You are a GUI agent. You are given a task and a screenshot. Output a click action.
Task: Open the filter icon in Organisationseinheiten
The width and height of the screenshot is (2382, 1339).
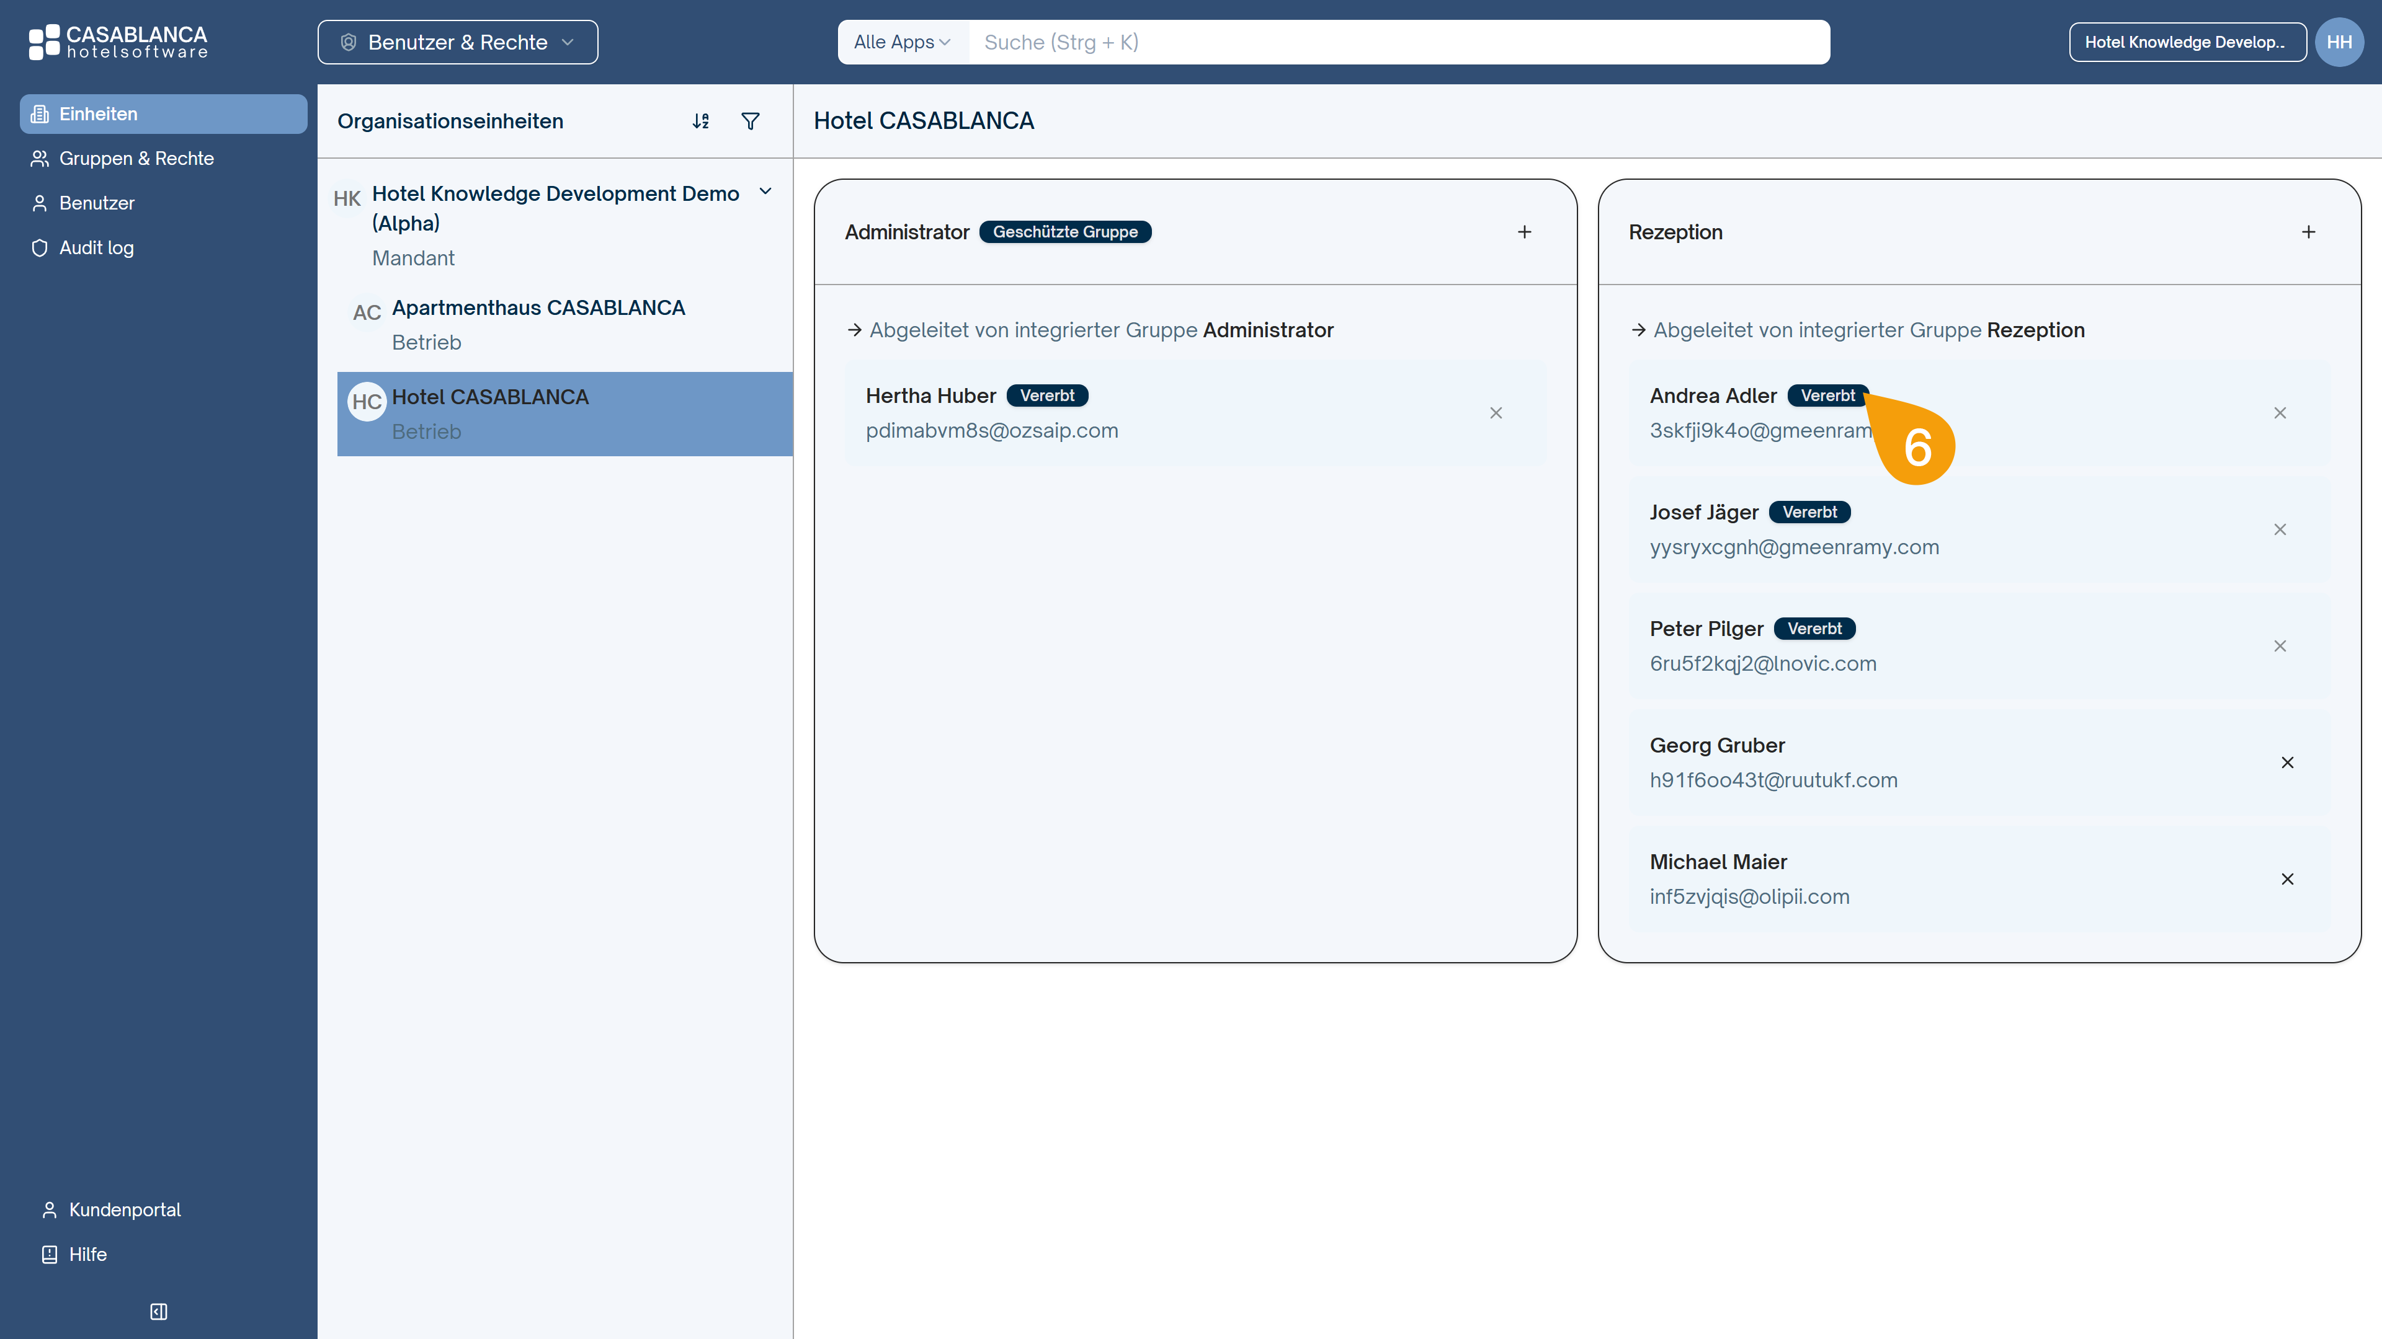(751, 121)
